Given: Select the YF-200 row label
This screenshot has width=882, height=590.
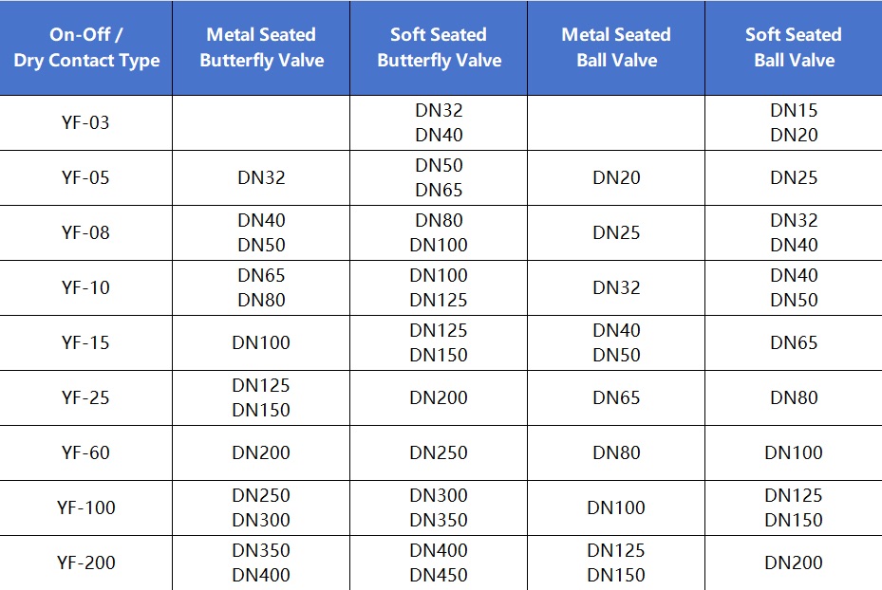Looking at the screenshot, I should pyautogui.click(x=85, y=563).
